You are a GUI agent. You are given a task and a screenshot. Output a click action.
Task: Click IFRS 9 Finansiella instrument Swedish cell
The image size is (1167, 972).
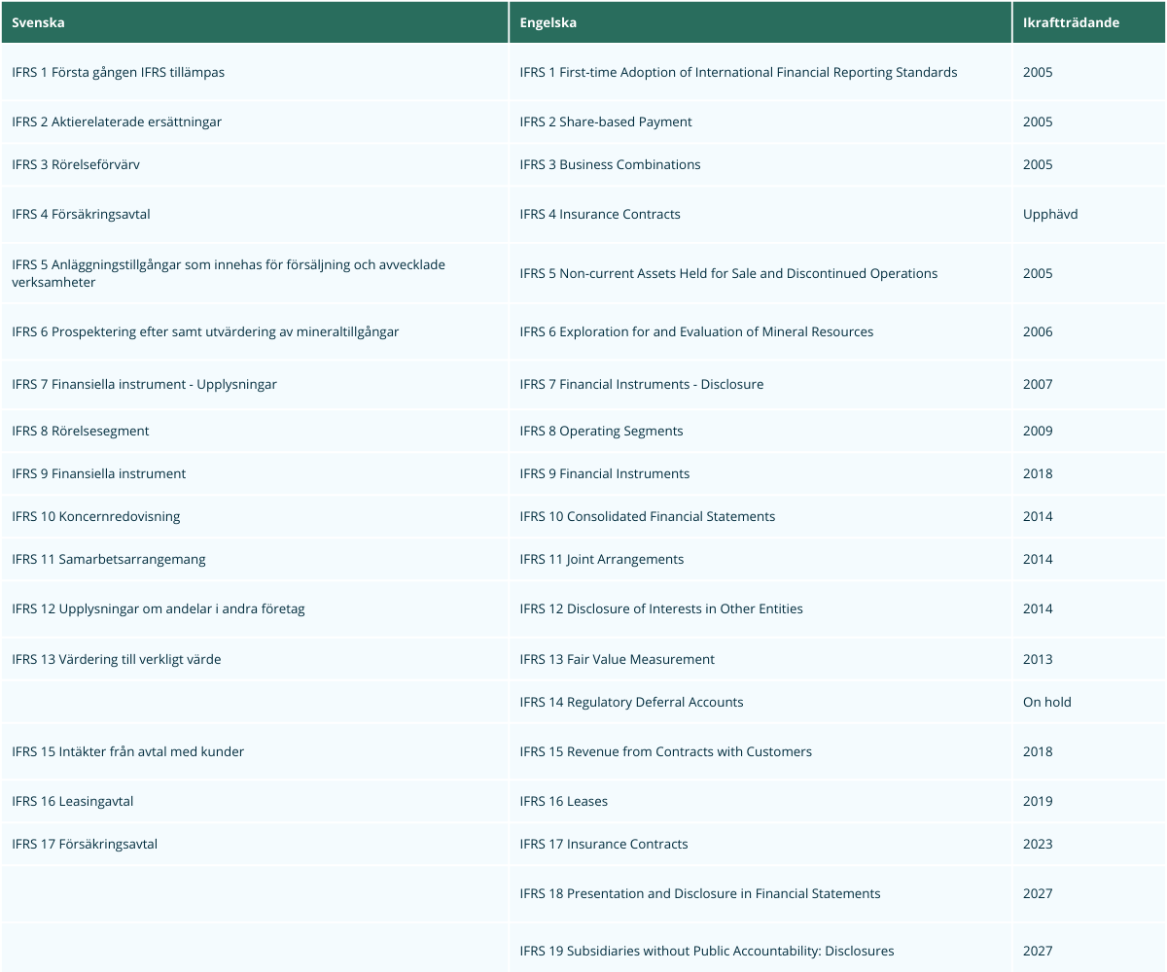pyautogui.click(x=98, y=474)
